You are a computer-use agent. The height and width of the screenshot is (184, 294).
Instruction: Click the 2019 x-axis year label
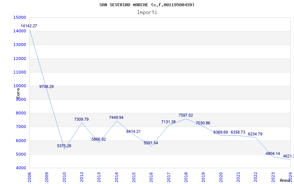point(204,177)
